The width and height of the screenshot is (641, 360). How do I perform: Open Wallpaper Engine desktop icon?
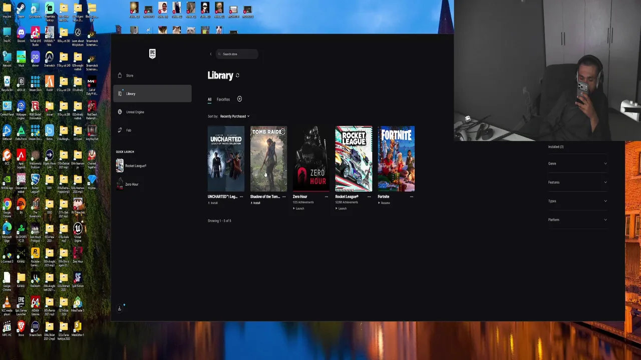pyautogui.click(x=21, y=109)
